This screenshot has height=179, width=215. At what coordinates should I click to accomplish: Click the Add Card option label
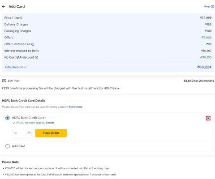click(x=18, y=146)
